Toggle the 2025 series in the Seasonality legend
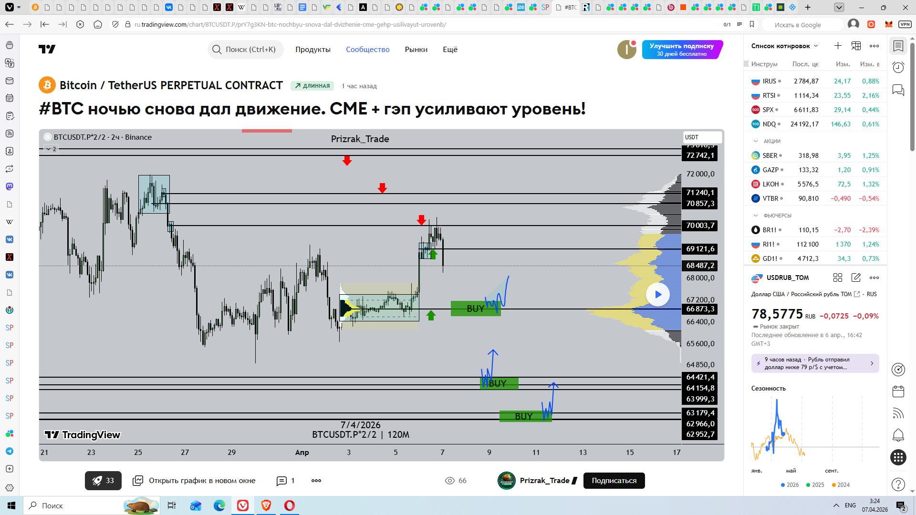 (x=815, y=485)
